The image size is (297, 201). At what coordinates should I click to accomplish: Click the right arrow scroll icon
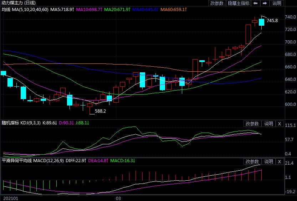coord(265,3)
